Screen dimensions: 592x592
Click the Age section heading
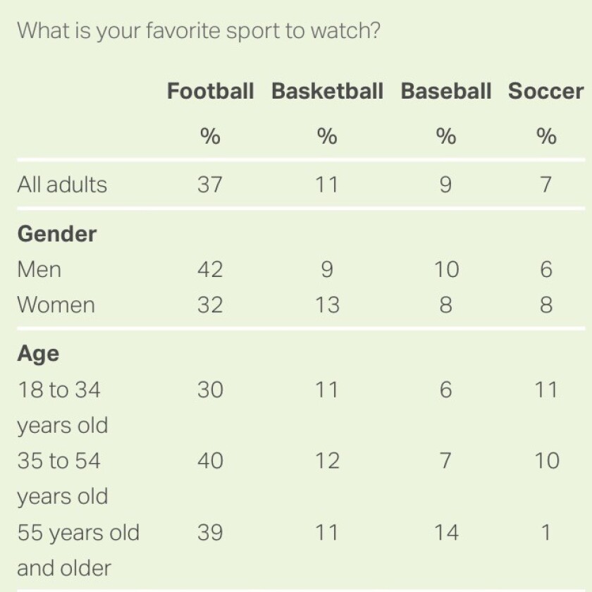coord(38,354)
